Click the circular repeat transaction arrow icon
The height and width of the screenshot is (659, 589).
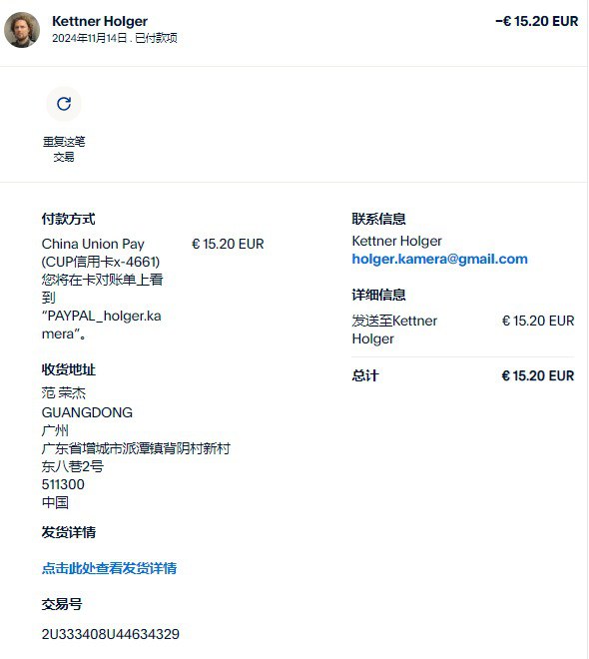[x=64, y=104]
